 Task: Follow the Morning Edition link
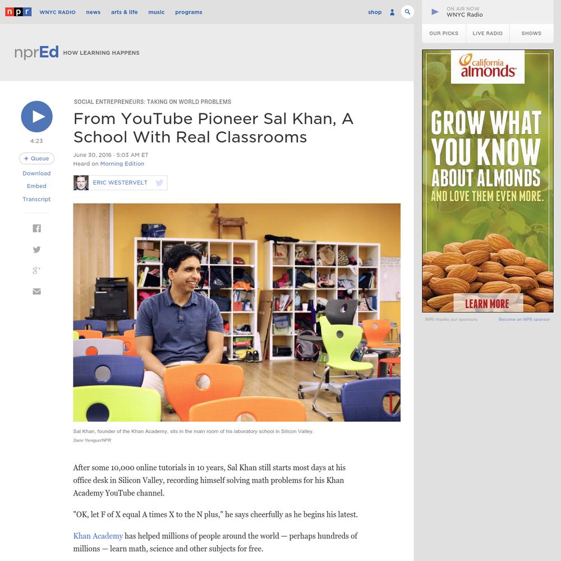click(x=122, y=164)
